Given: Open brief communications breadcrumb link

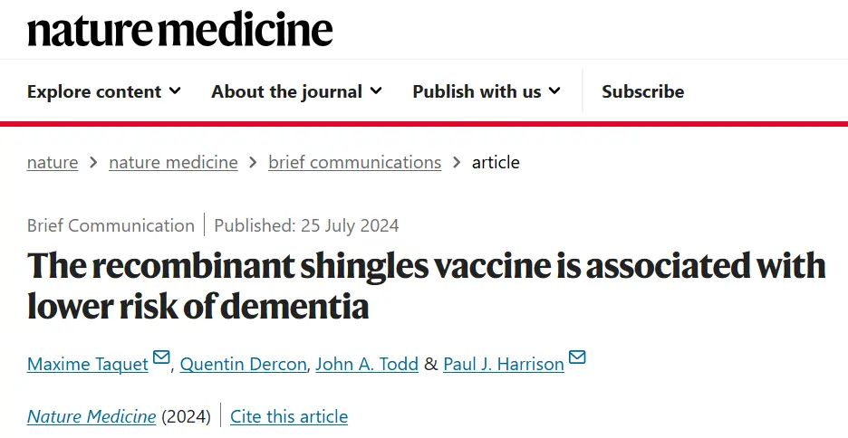Looking at the screenshot, I should click(x=355, y=163).
